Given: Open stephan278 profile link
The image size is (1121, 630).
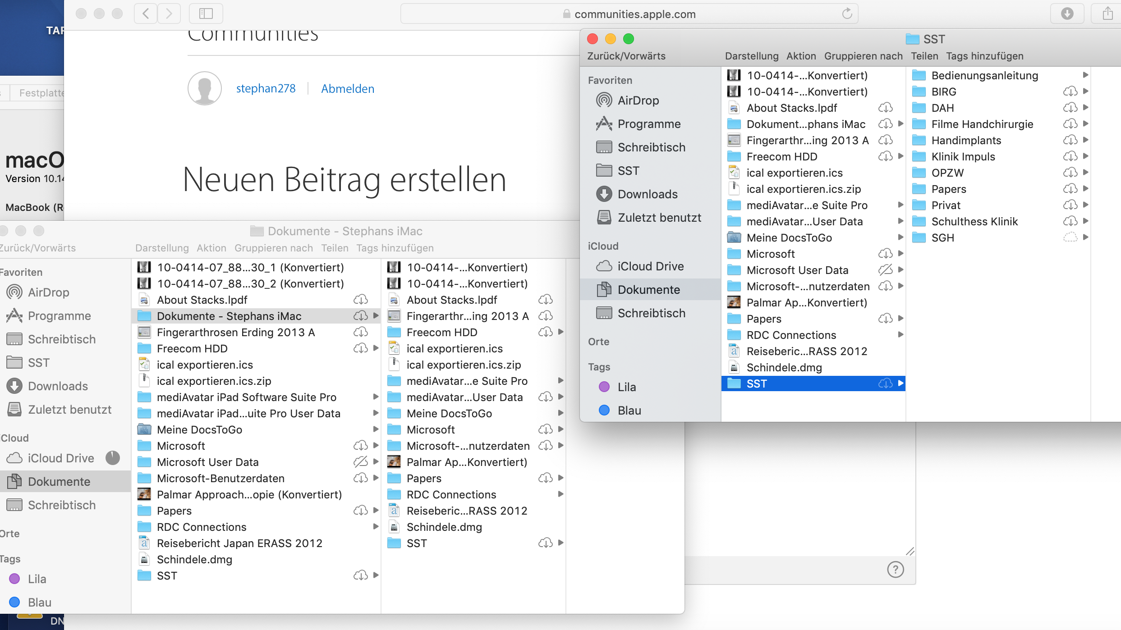Looking at the screenshot, I should (266, 89).
